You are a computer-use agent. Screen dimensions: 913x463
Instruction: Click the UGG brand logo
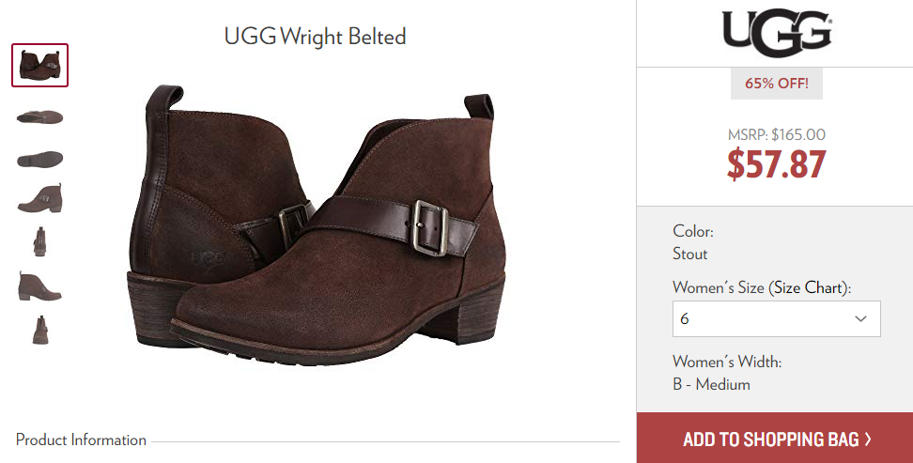click(777, 33)
